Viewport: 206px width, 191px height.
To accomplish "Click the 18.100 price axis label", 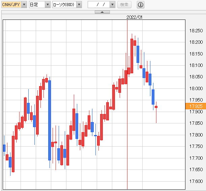I will (196, 65).
